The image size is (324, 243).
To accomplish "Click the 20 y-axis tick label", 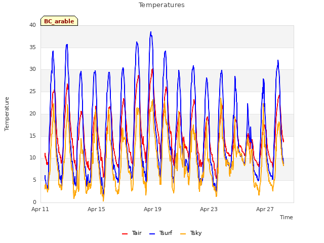I will tap(32, 113).
